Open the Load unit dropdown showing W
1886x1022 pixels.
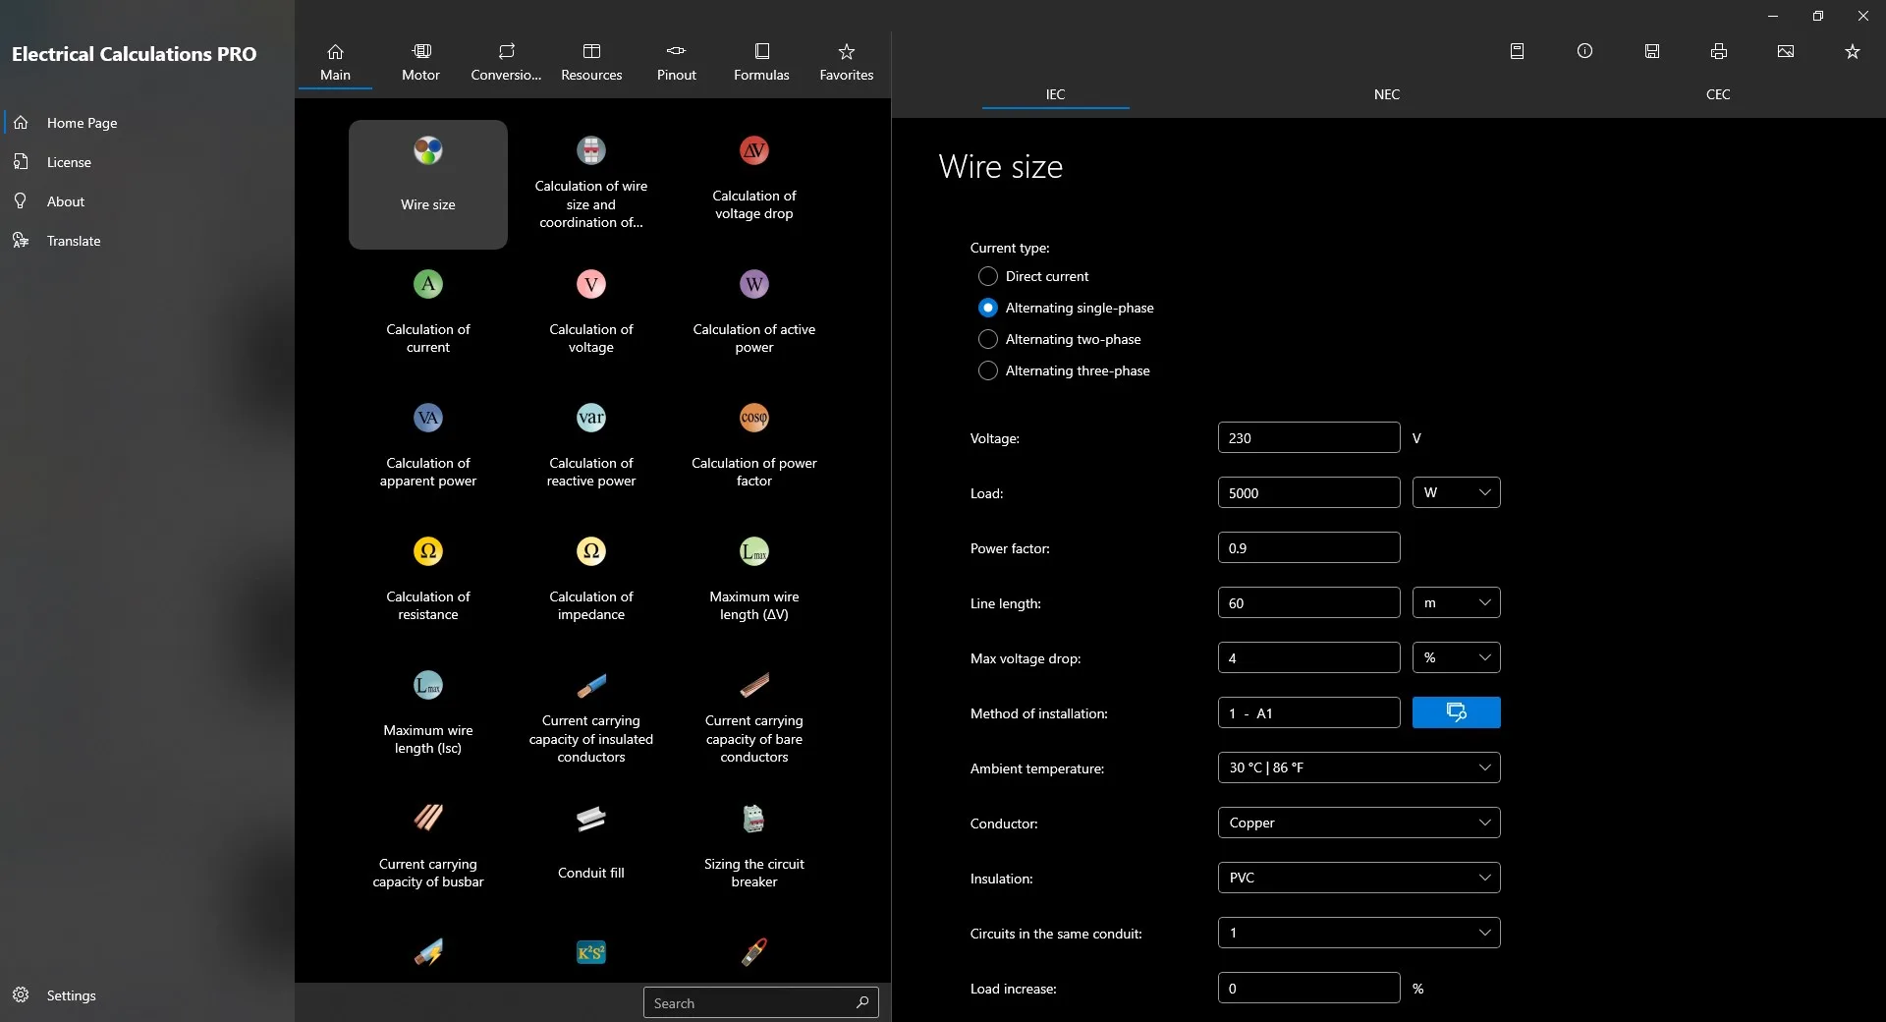coord(1457,492)
